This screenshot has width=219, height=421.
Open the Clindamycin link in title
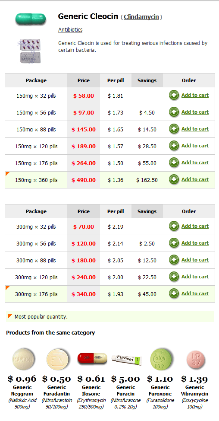pos(141,17)
